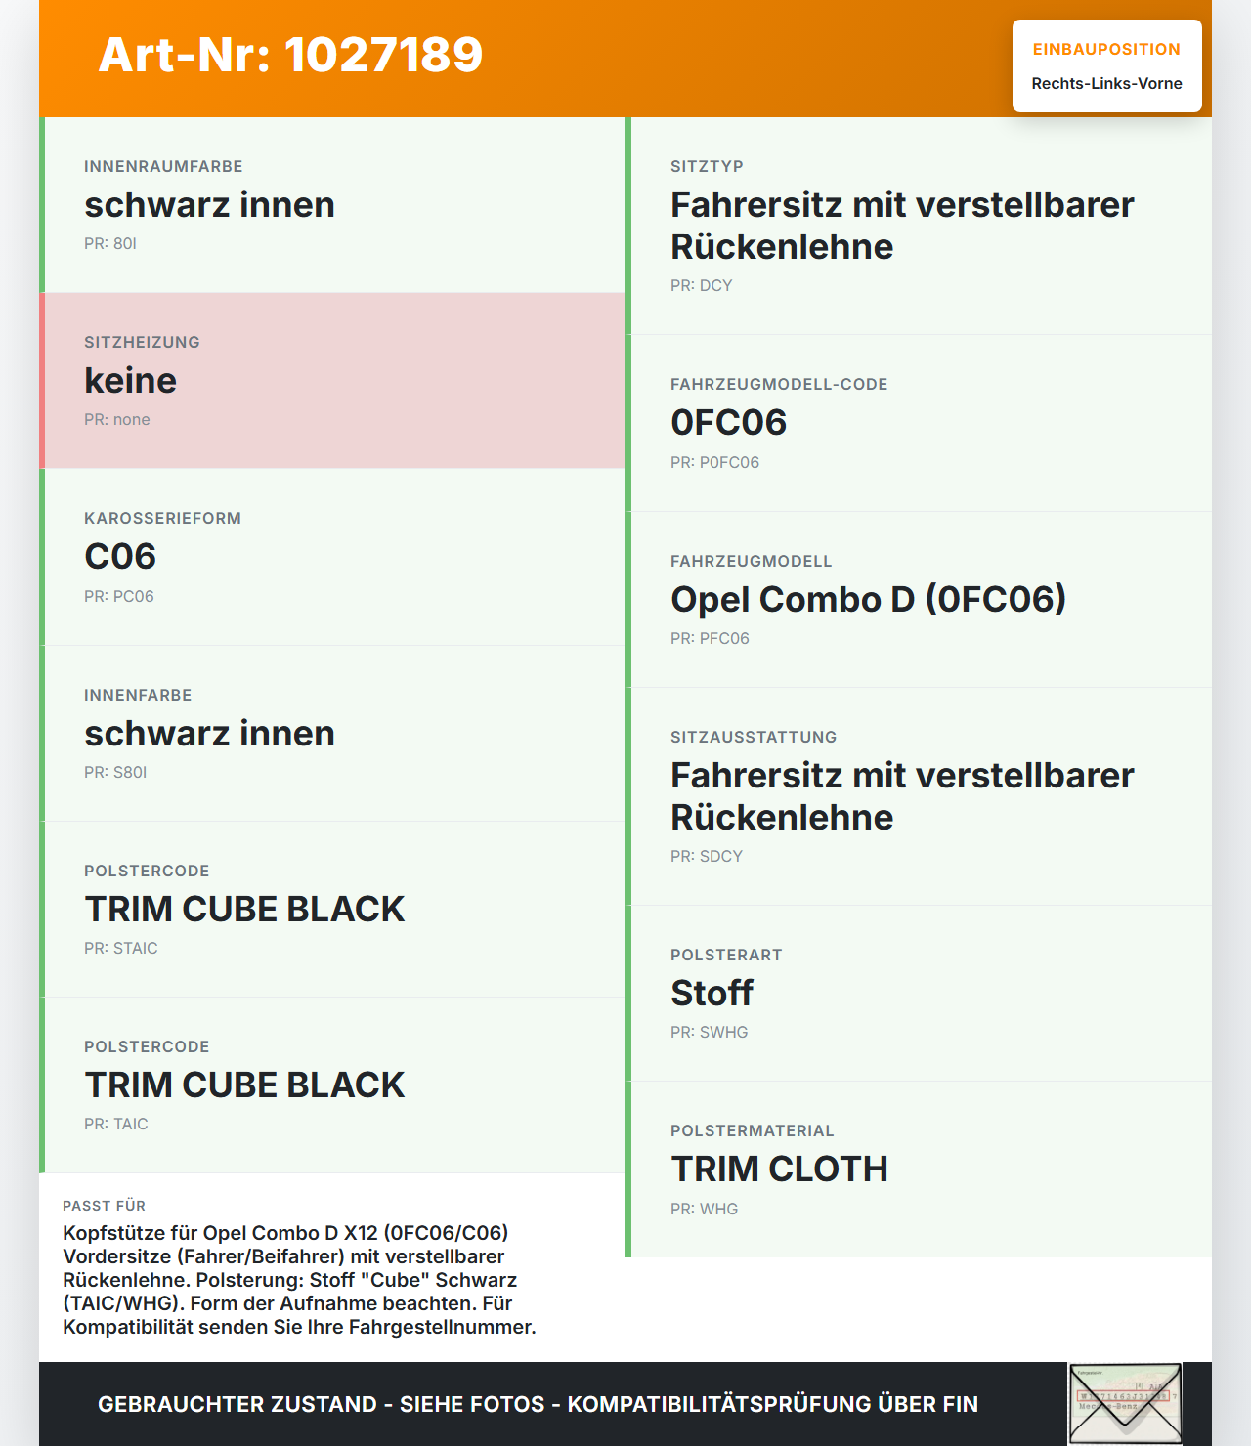The image size is (1251, 1447).
Task: Click the Polstercode card with PR TAIC
Action: click(332, 1085)
